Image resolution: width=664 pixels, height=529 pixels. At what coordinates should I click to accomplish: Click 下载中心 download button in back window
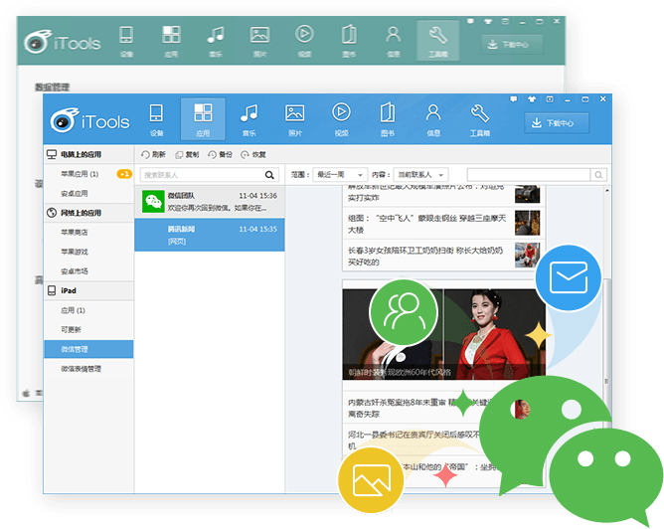(x=512, y=45)
